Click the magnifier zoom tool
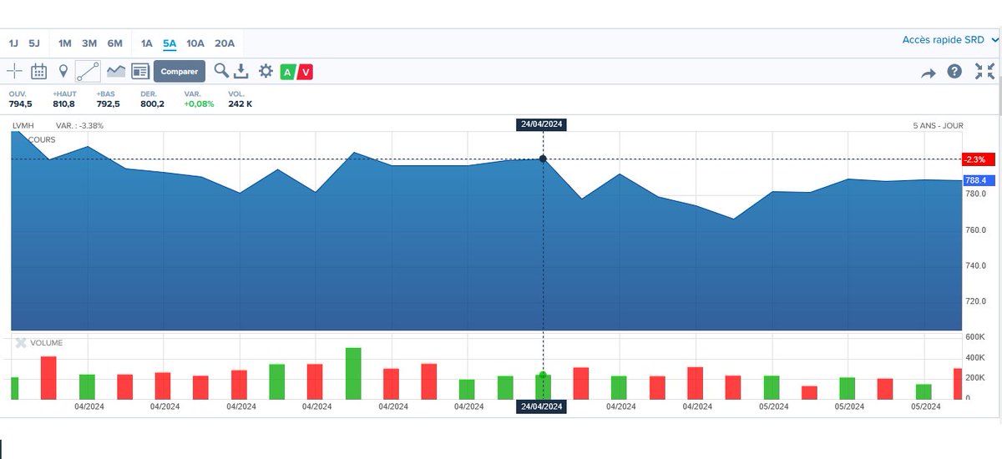The height and width of the screenshot is (459, 1002). click(x=221, y=71)
